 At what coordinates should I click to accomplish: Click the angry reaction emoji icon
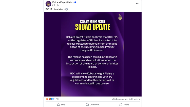pos(47,99)
